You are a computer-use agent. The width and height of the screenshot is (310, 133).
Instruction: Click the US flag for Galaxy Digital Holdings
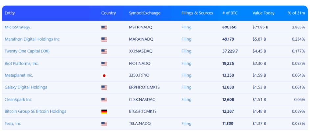pos(104,87)
